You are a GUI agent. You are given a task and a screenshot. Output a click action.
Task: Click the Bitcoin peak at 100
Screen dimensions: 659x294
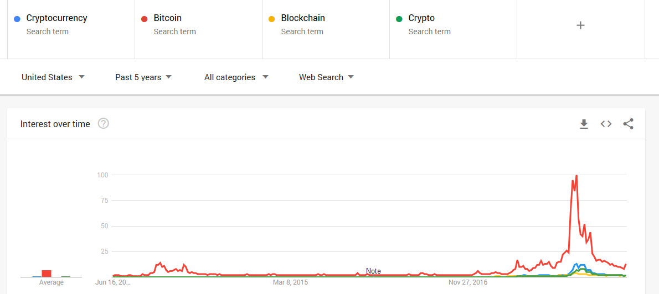[576, 176]
